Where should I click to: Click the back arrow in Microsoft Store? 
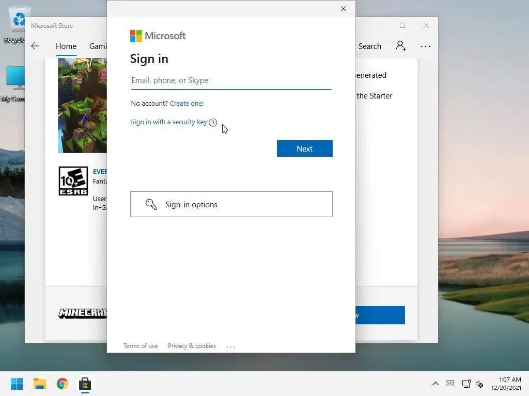(35, 46)
